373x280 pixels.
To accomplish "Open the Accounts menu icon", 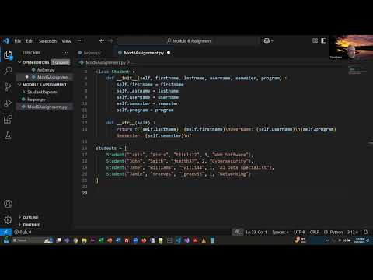I will click(x=8, y=204).
